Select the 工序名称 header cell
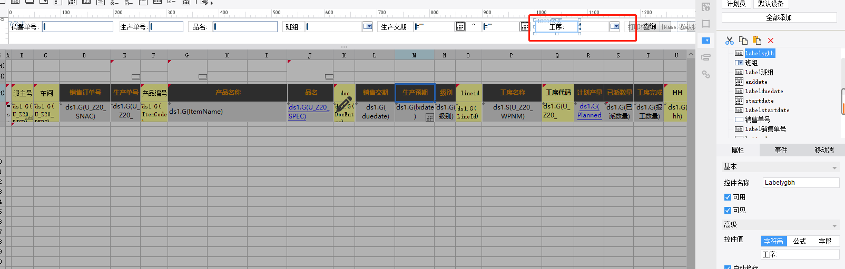Viewport: 845px width, 269px height. [512, 93]
